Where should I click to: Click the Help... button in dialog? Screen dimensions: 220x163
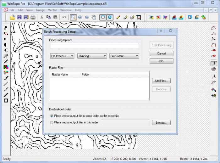point(162,61)
